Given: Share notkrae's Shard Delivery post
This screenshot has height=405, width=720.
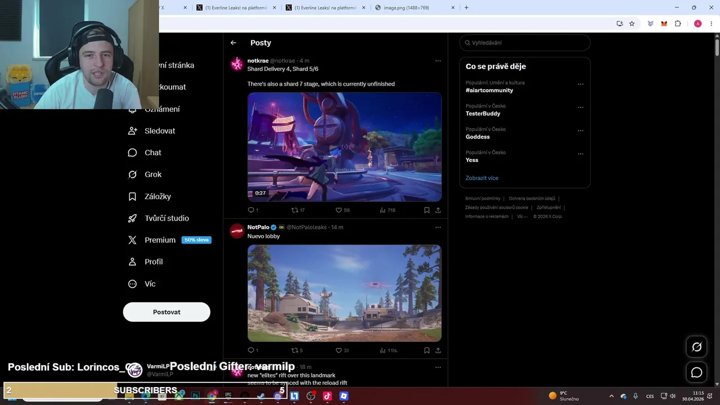Looking at the screenshot, I should coord(438,210).
